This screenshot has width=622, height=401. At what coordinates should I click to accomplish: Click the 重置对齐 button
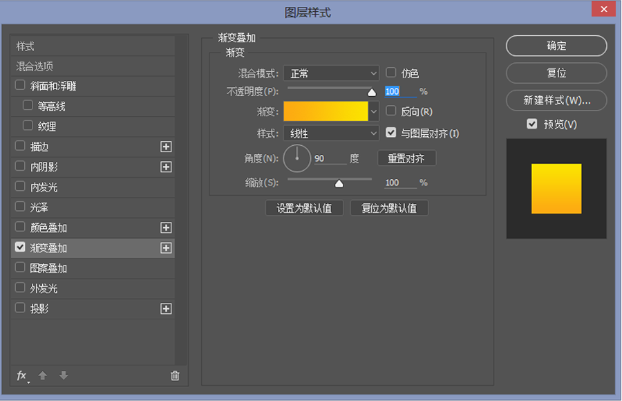(406, 158)
